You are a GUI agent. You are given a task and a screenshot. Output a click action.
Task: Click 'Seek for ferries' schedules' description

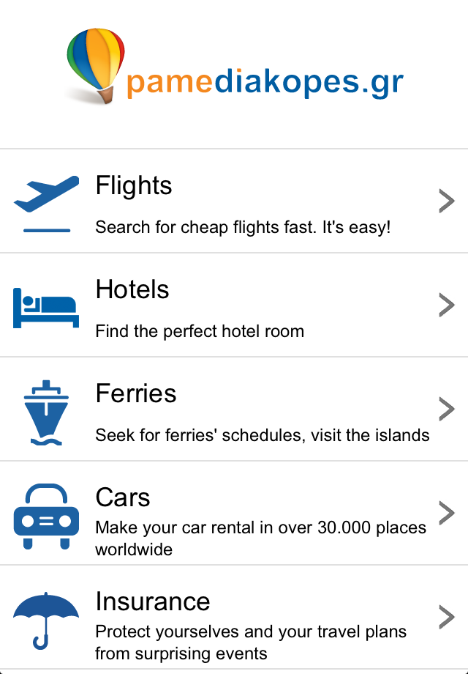click(262, 435)
